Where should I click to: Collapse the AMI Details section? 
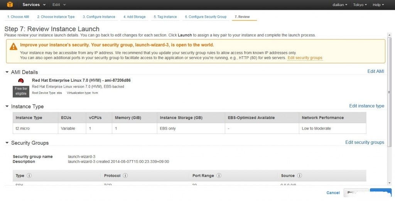coord(7,72)
